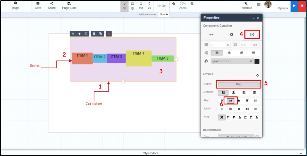This screenshot has height=156, width=307.
Task: Switch to the data binding tab
Action: [211, 34]
